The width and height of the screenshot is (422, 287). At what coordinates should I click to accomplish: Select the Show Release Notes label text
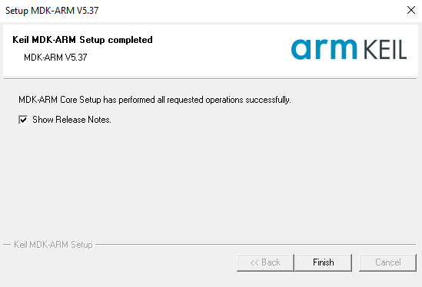pos(71,120)
